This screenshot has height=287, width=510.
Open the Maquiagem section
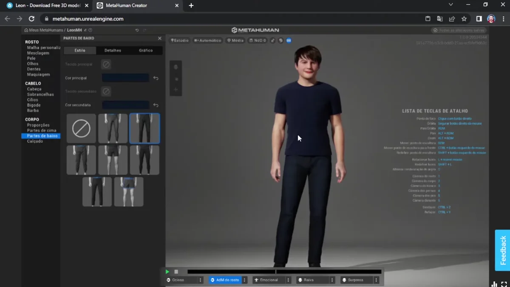39,74
